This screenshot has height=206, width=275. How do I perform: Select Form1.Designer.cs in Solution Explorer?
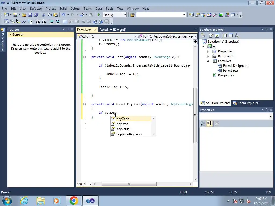click(x=236, y=66)
